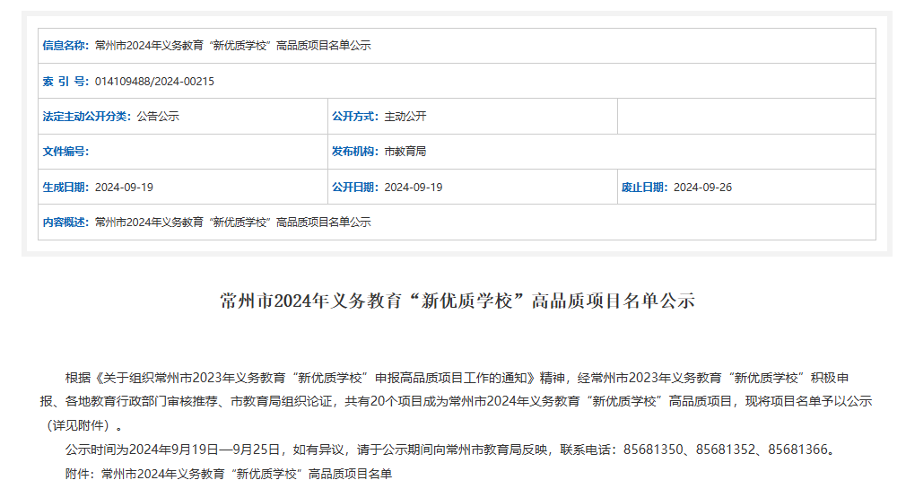Screen dimensions: 906x489
Task: Click the 法定主动公开分类 label
Action: 87,117
